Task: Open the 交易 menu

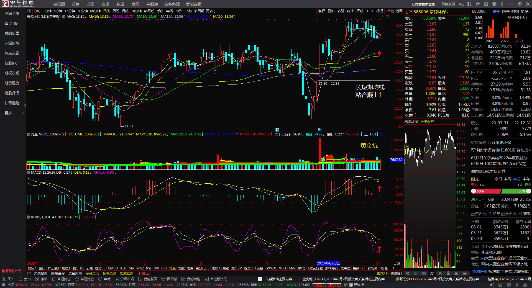Action: (x=91, y=4)
